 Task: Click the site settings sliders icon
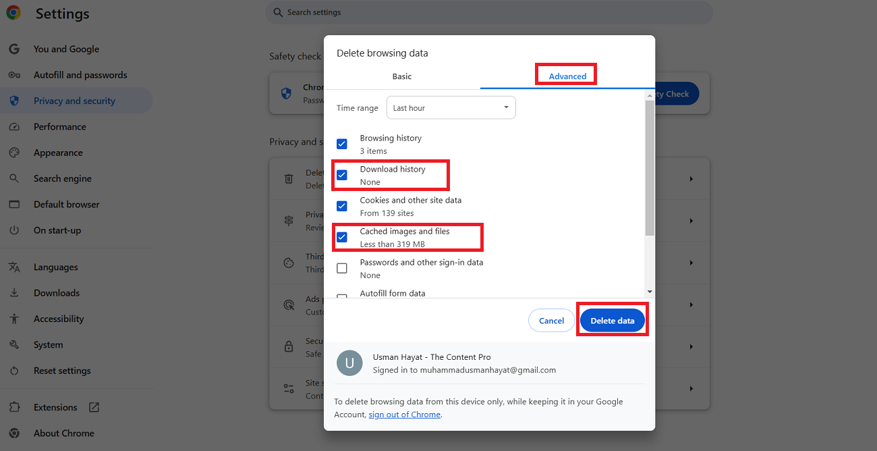[x=289, y=388]
